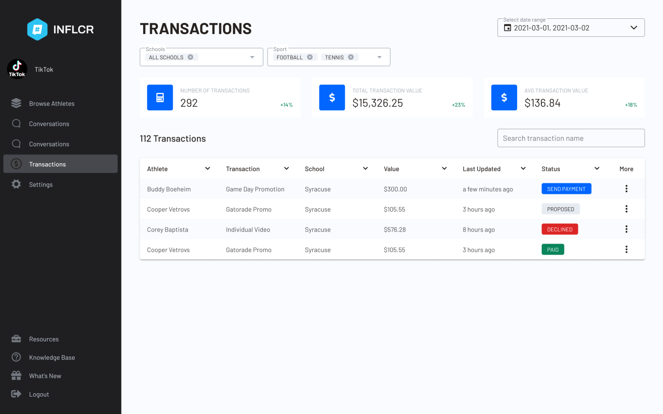663x414 pixels.
Task: Click the Resources briefcase icon
Action: [16, 339]
